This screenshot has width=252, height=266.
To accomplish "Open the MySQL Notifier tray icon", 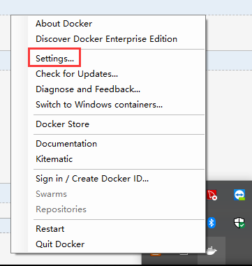I will pos(212,195).
